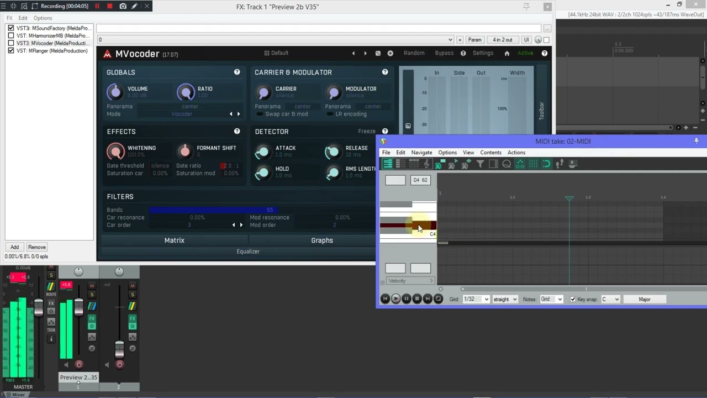707x398 pixels.
Task: Click next Mode arrow beside Vocoder
Action: click(239, 114)
